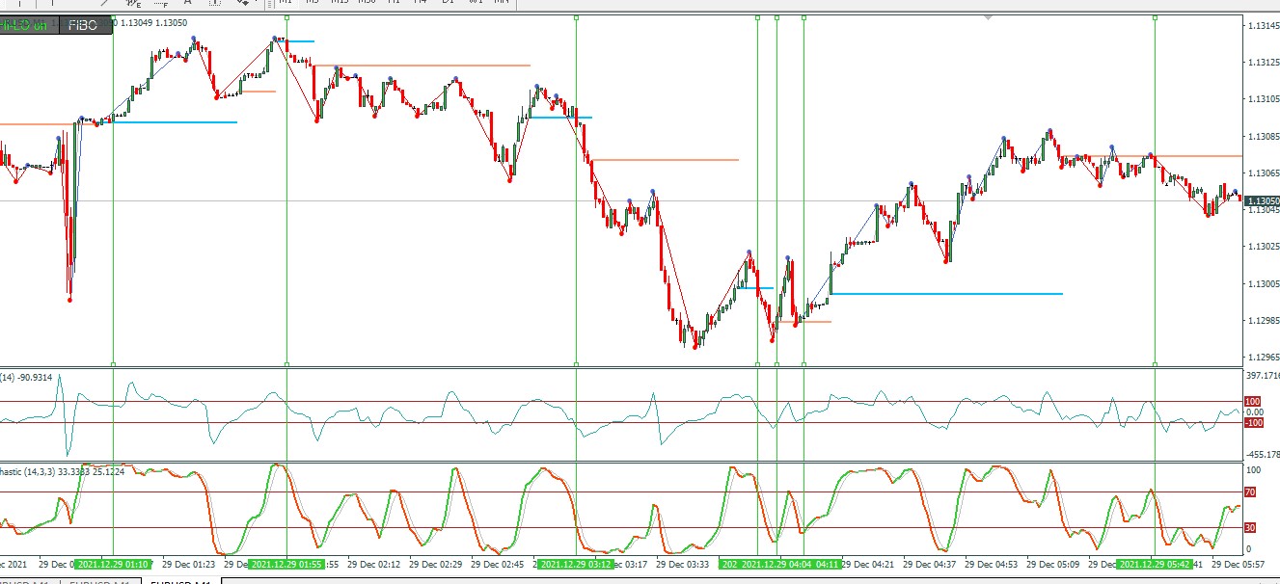Click time axis label 29 Dec 05:57

point(1239,564)
